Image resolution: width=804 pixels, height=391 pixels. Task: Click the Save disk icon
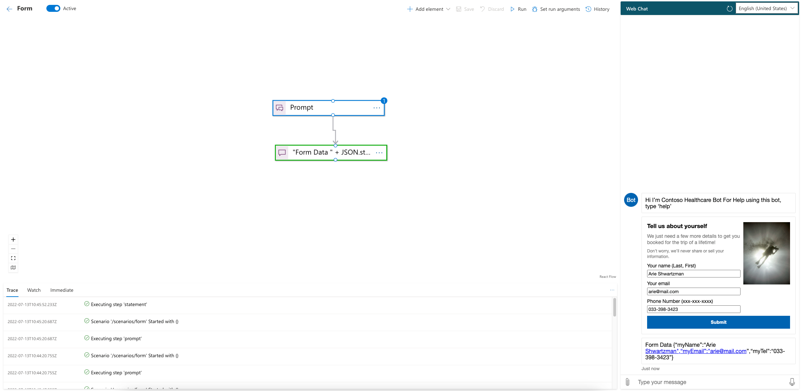458,9
